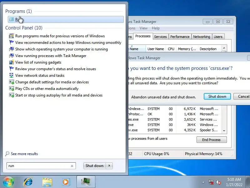Open the Run program search result
Image resolution: width=250 pixels, height=188 pixels.
tap(66, 19)
